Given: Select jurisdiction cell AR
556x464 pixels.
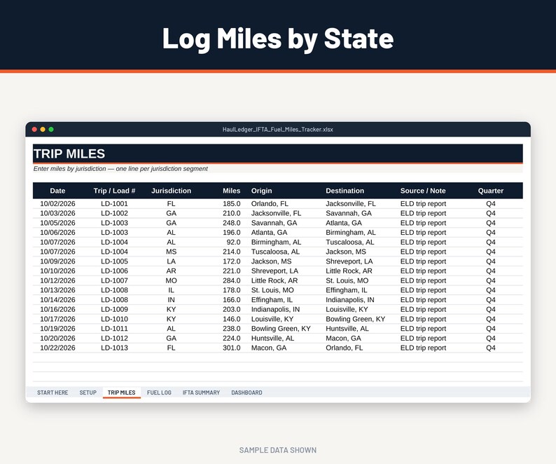Looking at the screenshot, I should coord(172,271).
